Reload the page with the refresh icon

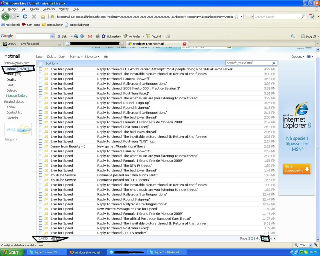tap(25, 16)
